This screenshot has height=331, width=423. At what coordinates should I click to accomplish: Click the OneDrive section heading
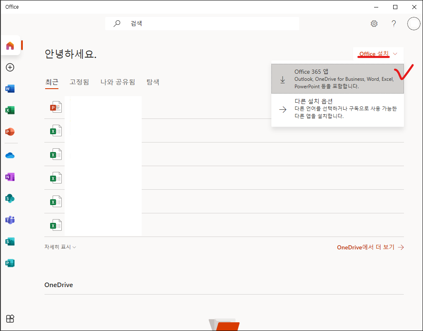coord(58,285)
